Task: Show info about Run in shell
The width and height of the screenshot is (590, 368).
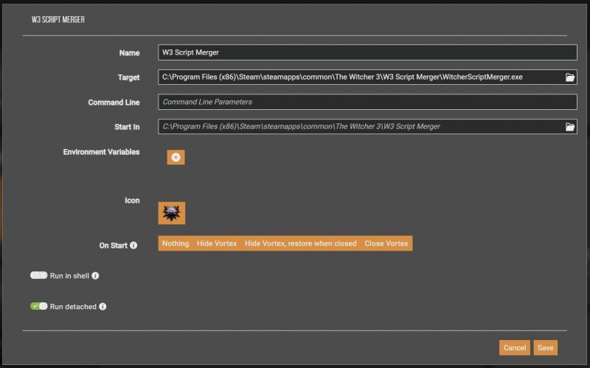Action: [95, 276]
